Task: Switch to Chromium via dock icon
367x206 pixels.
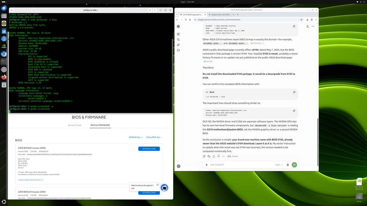Action: [4, 54]
